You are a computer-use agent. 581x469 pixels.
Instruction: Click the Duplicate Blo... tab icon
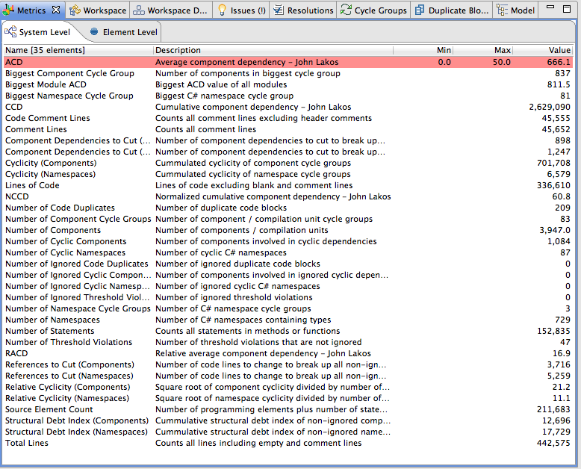click(420, 10)
